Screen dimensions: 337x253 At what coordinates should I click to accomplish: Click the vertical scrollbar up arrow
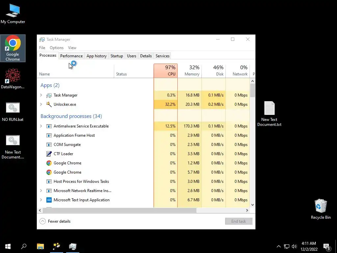point(252,81)
